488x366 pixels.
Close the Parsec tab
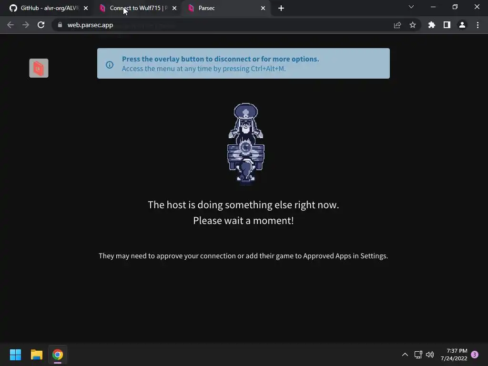pos(263,8)
